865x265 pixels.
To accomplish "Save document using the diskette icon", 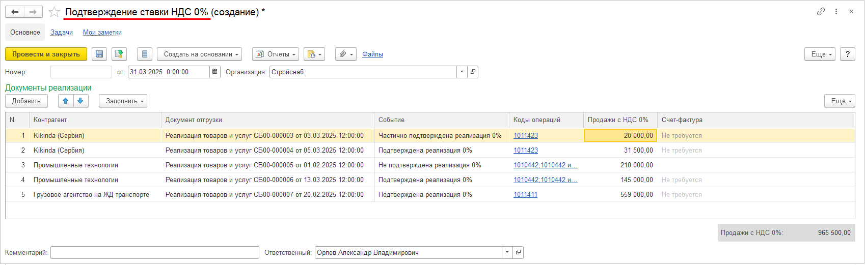I will 99,54.
